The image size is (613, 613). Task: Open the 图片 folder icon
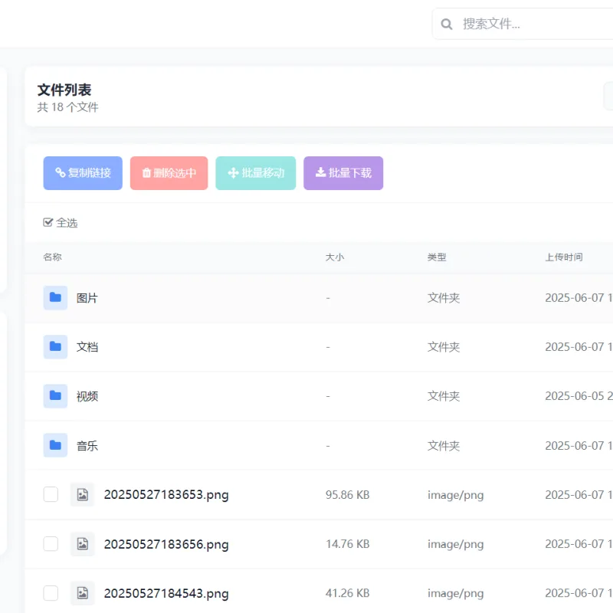coord(55,298)
